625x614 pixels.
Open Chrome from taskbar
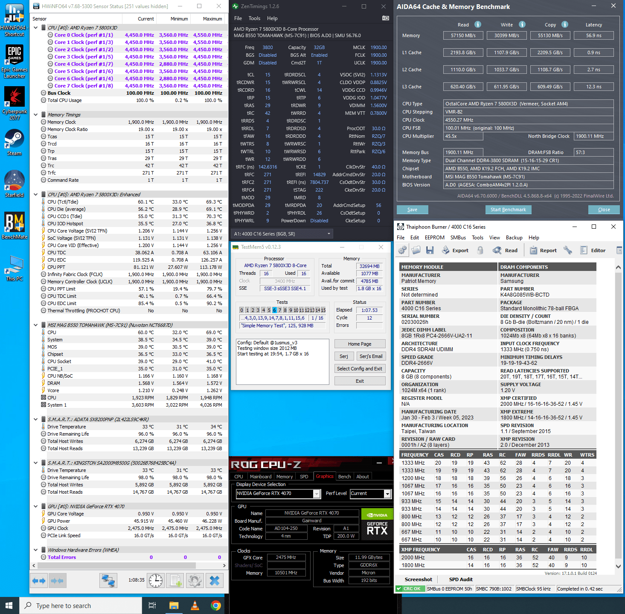215,605
